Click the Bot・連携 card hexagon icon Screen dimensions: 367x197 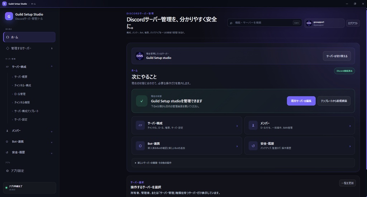click(x=140, y=146)
